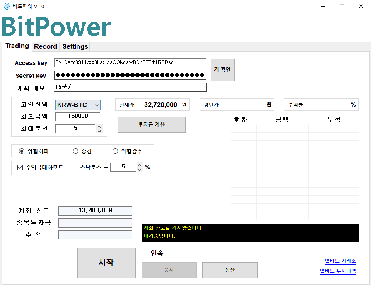Click the 금액 column header
Screen dimensions: 371x285
282,120
